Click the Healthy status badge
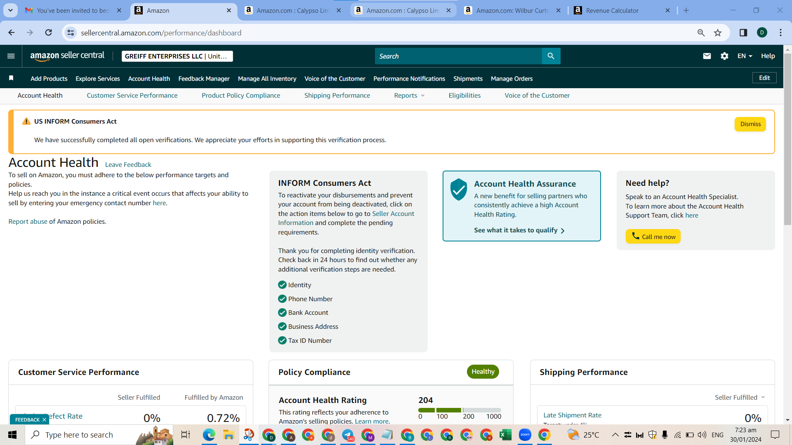The height and width of the screenshot is (445, 792). click(x=483, y=372)
